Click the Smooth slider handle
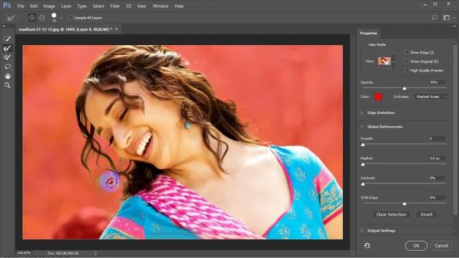Screen dimensions: 459x258 [363, 145]
